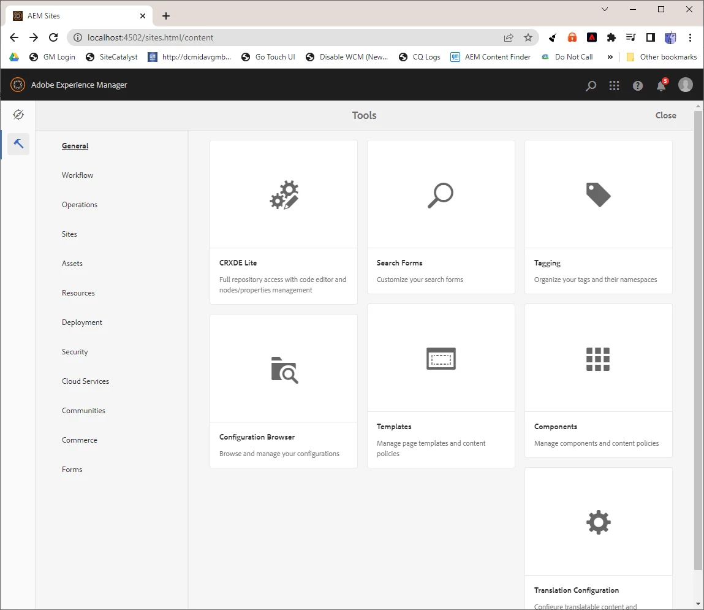
Task: Open the CQ Logs bookmark
Action: 419,57
